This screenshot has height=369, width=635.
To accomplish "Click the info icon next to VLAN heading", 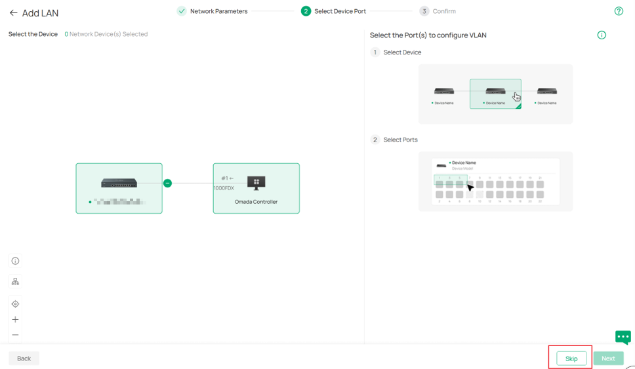I will [602, 35].
